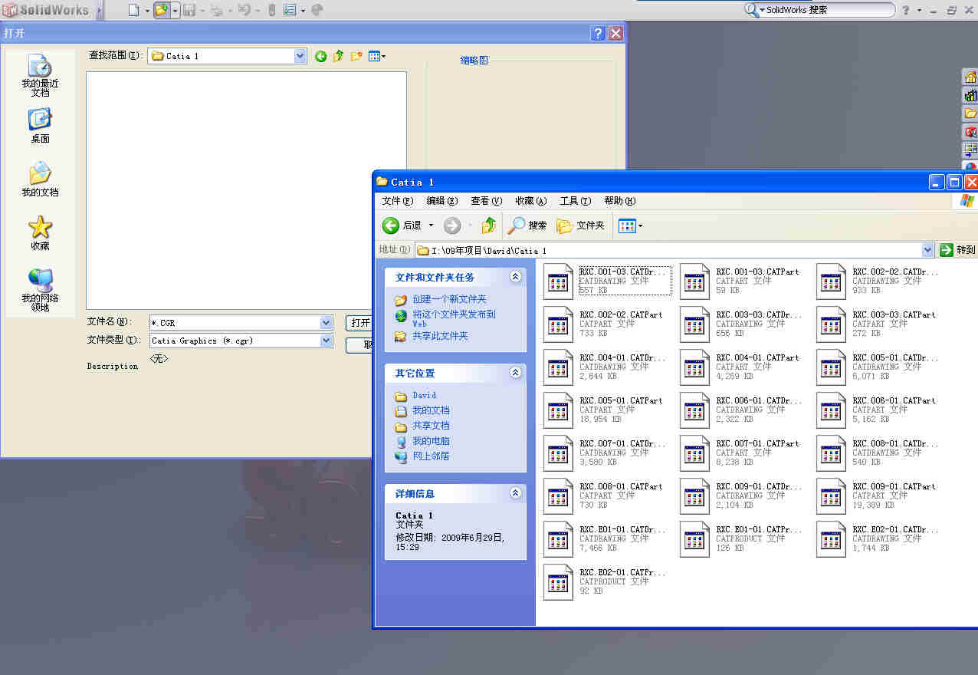Click 我的电脑 link under 其它位置

click(x=431, y=441)
